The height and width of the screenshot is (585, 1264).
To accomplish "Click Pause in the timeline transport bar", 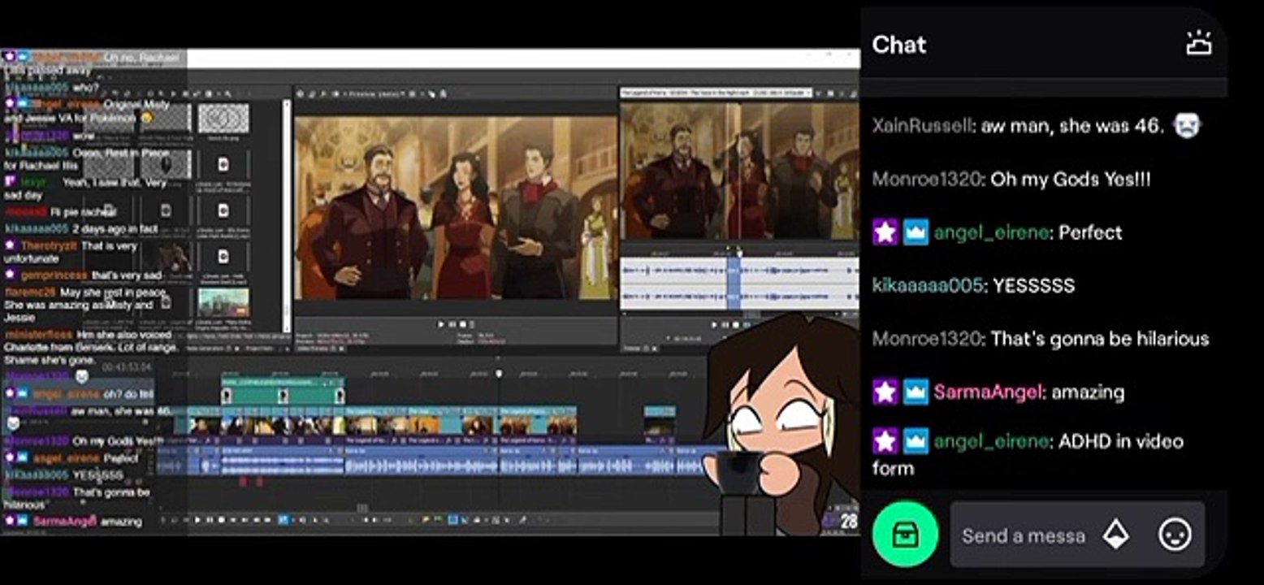I will (x=210, y=520).
